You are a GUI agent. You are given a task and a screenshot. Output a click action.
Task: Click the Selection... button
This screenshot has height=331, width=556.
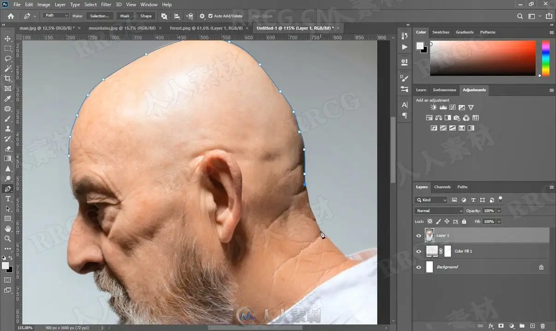pyautogui.click(x=99, y=16)
